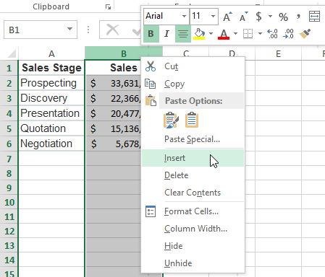Image resolution: width=325 pixels, height=277 pixels.
Task: Click the Sales header cell
Action: (x=113, y=68)
